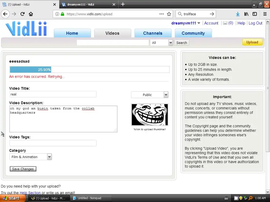This screenshot has height=202, width=270.
Task: Click the page vertical scrollbar thumb
Action: point(268,88)
